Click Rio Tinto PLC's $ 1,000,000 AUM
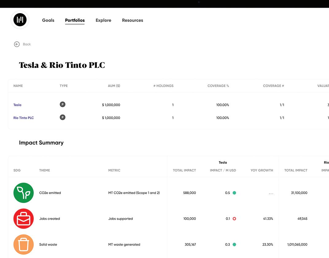This screenshot has height=258, width=329. pyautogui.click(x=111, y=118)
